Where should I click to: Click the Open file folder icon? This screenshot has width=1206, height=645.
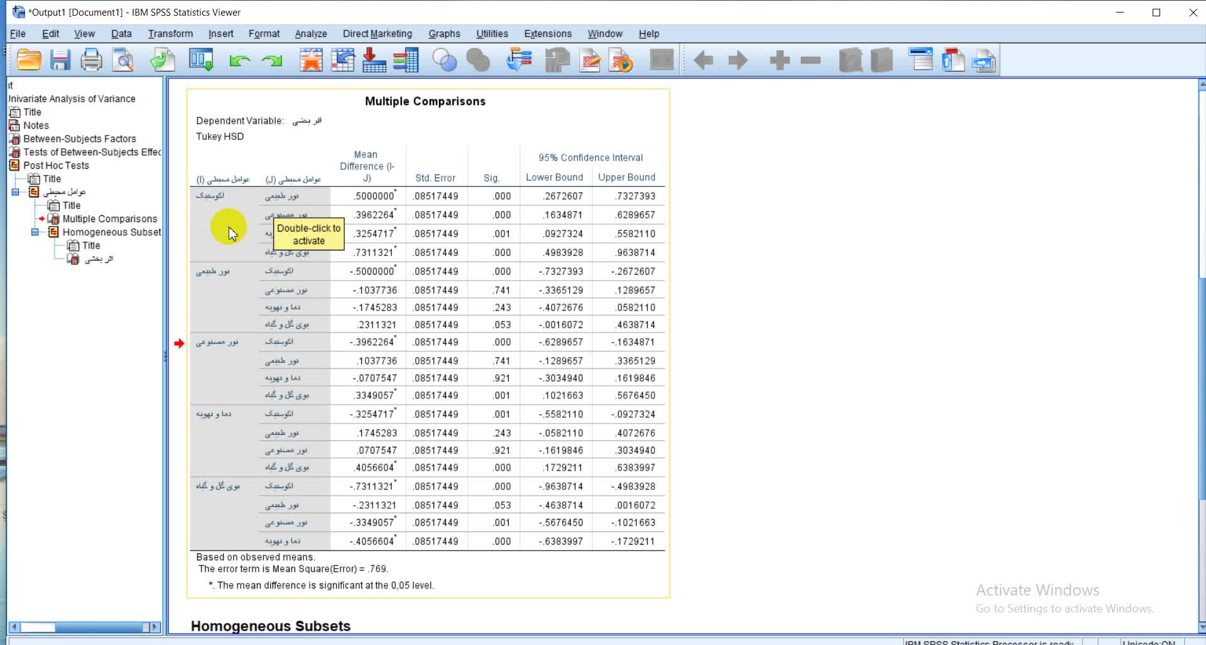[29, 61]
